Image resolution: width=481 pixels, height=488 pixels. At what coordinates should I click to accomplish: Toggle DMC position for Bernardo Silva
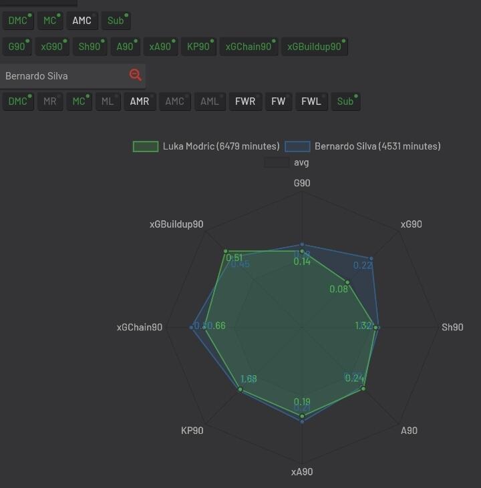click(x=18, y=101)
